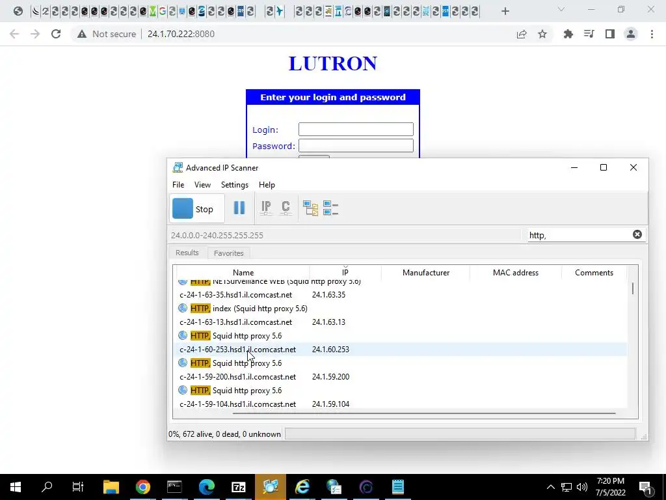
Task: Select row c-24-1-59-200.hsd1.il.comcast.net
Action: 401,377
